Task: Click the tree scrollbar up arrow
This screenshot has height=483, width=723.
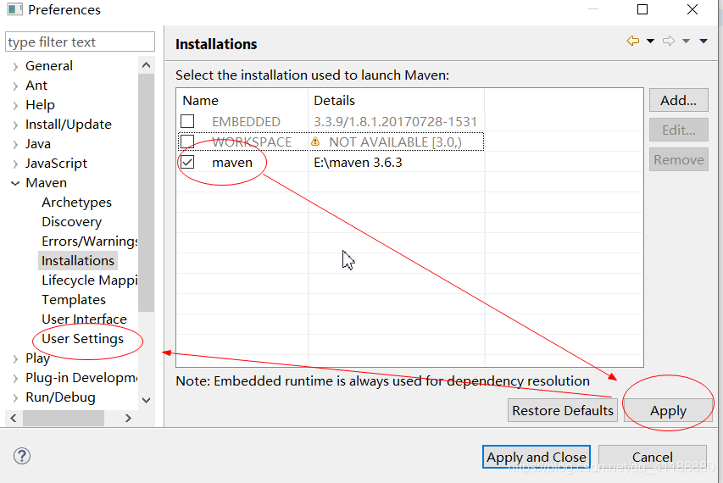Action: [x=146, y=65]
